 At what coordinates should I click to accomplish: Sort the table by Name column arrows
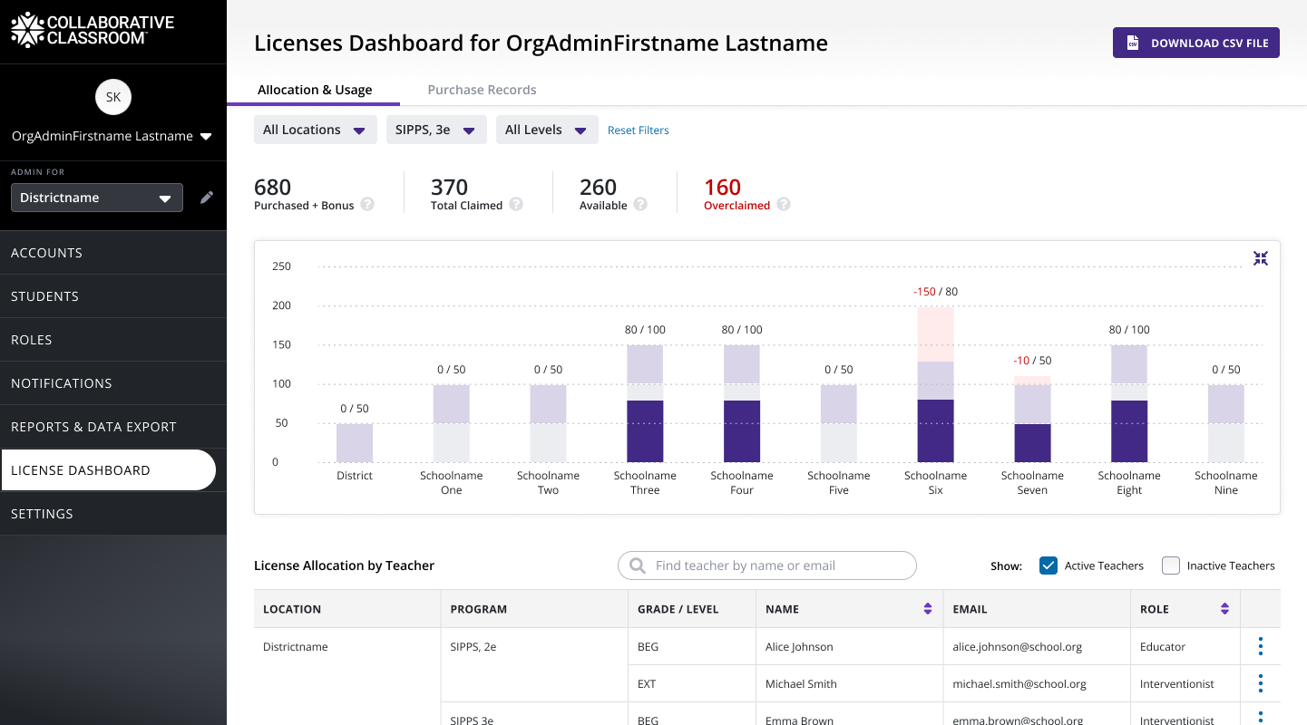[927, 609]
